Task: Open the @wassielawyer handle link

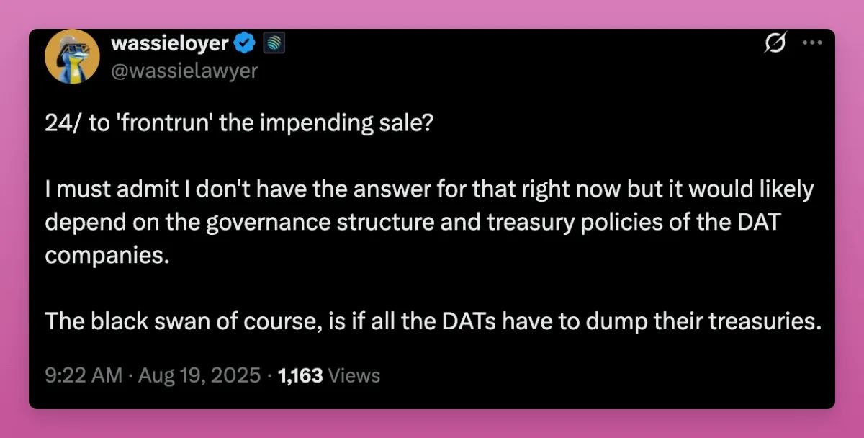Action: (x=184, y=70)
